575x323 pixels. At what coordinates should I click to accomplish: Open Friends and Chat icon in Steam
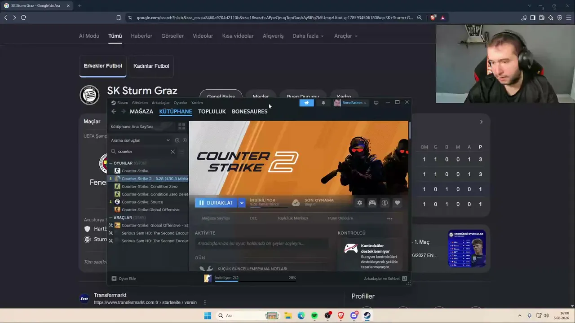(x=404, y=279)
